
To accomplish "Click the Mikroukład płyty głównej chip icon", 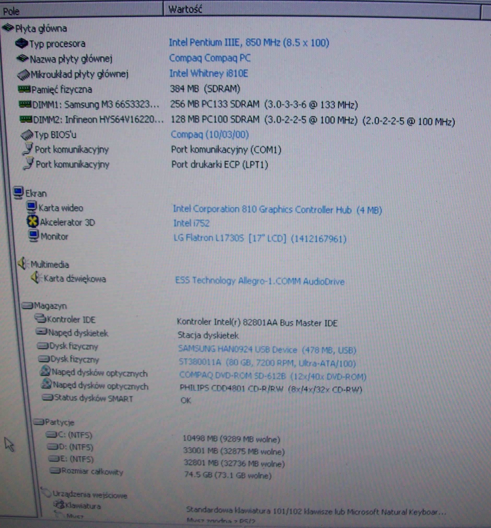I will pyautogui.click(x=24, y=74).
